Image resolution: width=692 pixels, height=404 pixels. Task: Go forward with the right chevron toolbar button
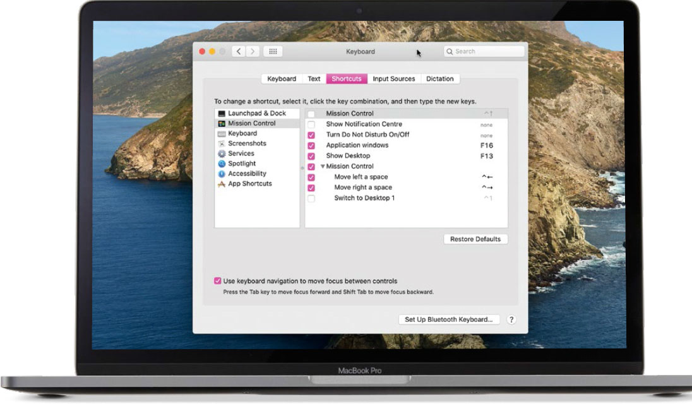click(253, 52)
